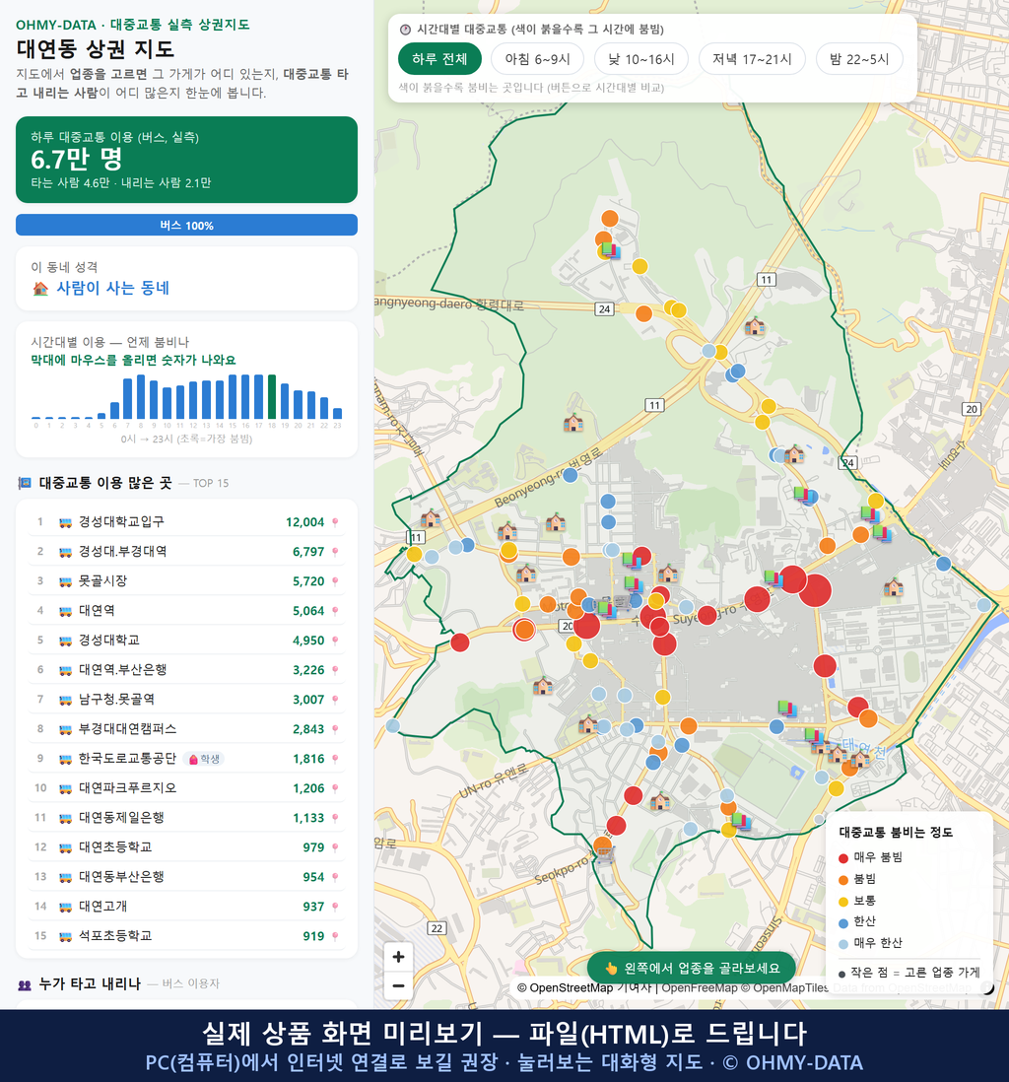Switch to the 아침 6~9시 time filter

[538, 59]
